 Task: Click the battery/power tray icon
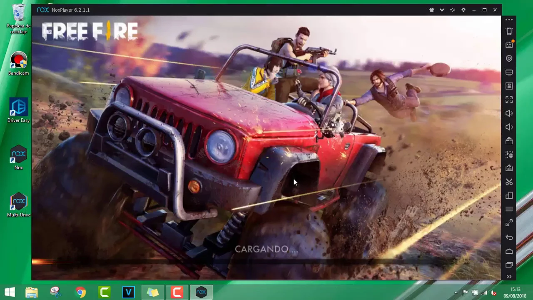[x=475, y=292]
